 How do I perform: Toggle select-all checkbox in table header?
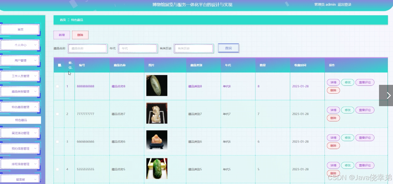pos(59,65)
